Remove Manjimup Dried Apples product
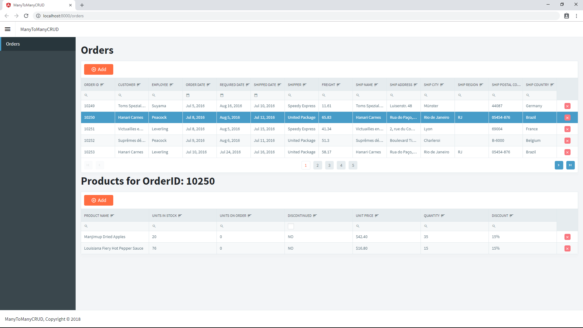 567,237
